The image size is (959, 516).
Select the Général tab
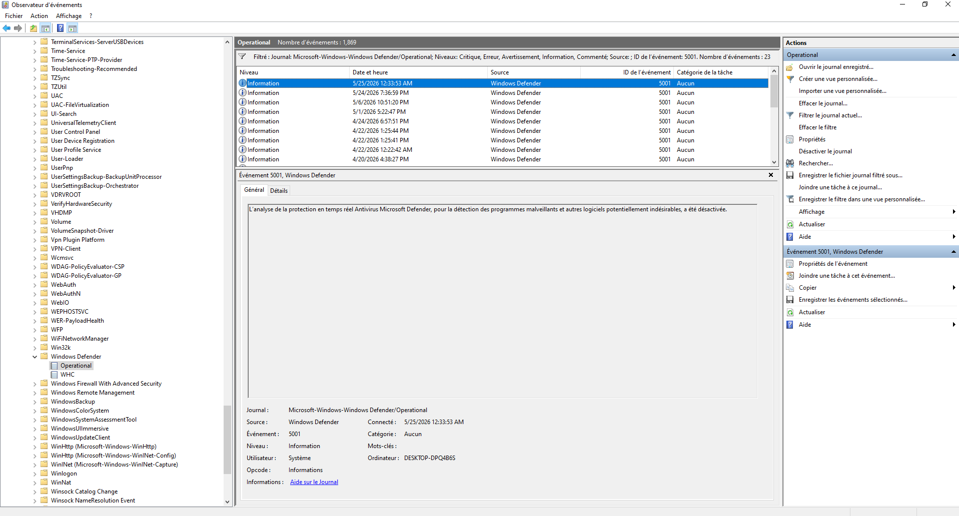pos(254,190)
